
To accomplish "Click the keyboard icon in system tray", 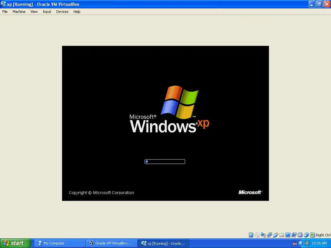I will [x=295, y=243].
